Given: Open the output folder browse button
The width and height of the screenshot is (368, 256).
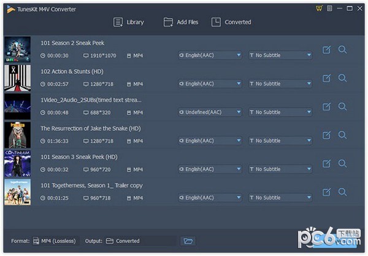Looking at the screenshot, I should (x=188, y=241).
